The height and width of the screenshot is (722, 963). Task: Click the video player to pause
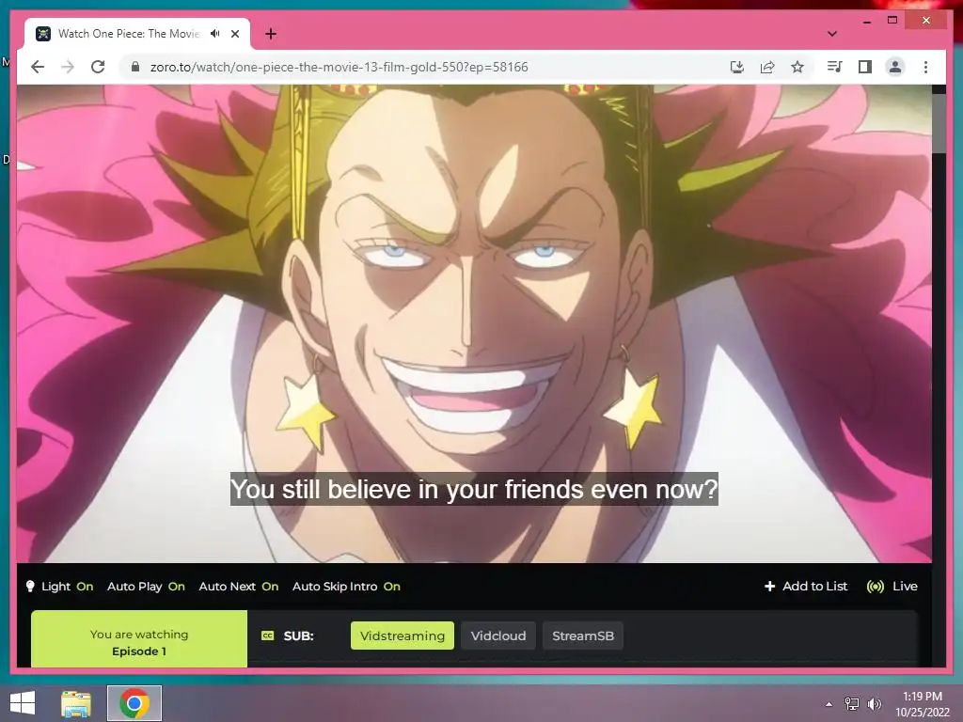(474, 323)
